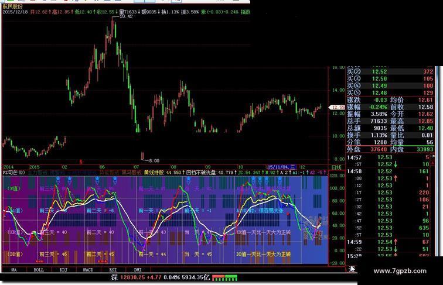Viewport: 443px width, 285px height.
Task: Click the 航民股份 stock name
Action: click(x=13, y=6)
